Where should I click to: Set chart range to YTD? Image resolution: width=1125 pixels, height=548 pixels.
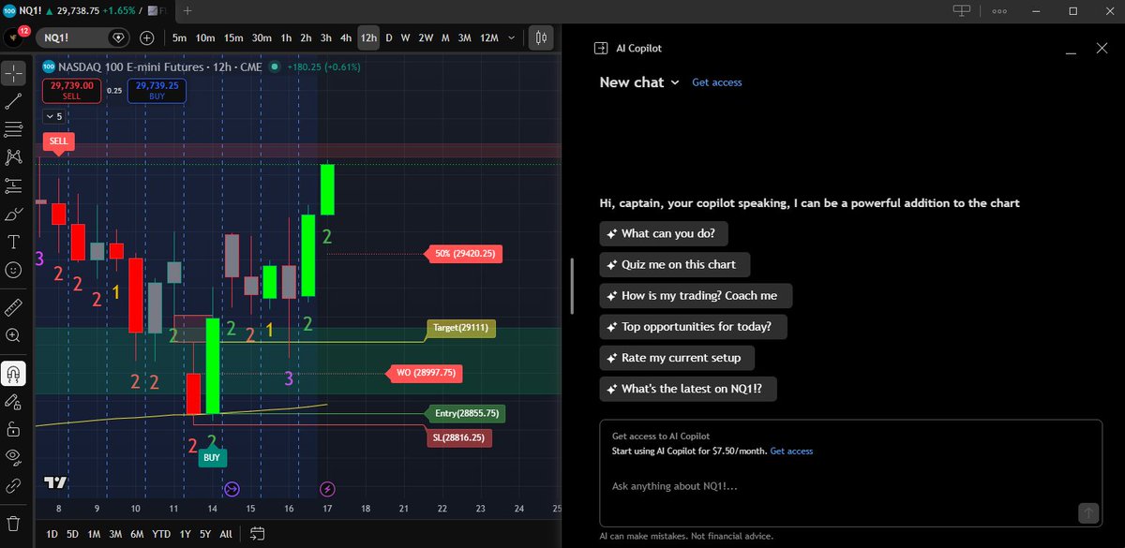[161, 534]
